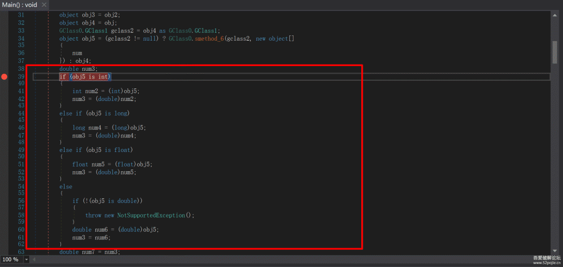Switch to the Main() : void tab
The width and height of the screenshot is (563, 267).
[x=20, y=5]
